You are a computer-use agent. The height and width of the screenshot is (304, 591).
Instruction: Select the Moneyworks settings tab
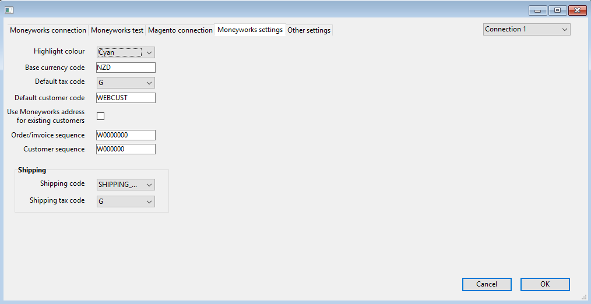[250, 30]
